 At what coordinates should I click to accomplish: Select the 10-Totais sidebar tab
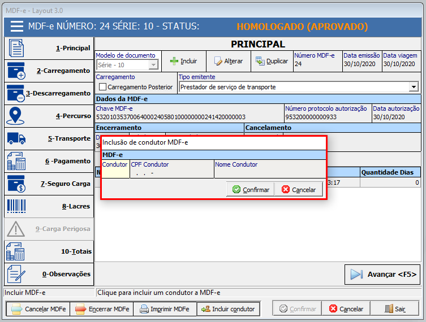(49, 251)
